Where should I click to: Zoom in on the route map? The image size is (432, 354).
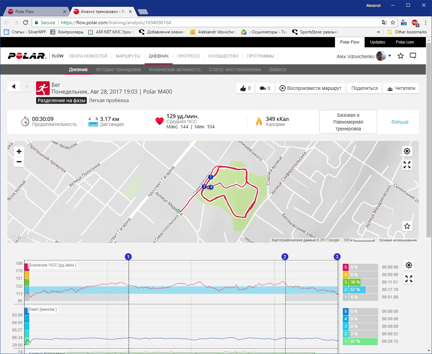coord(19,151)
